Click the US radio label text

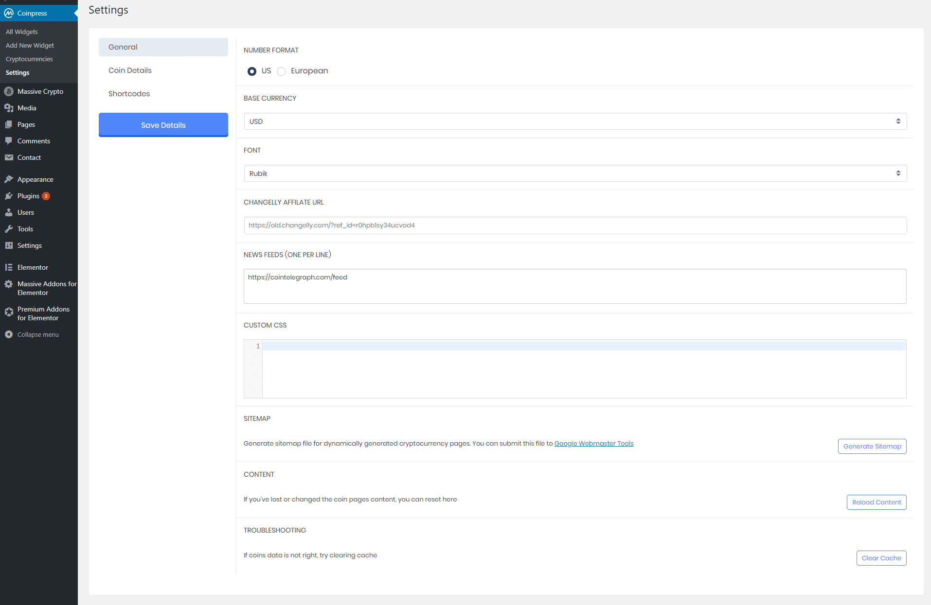point(266,71)
